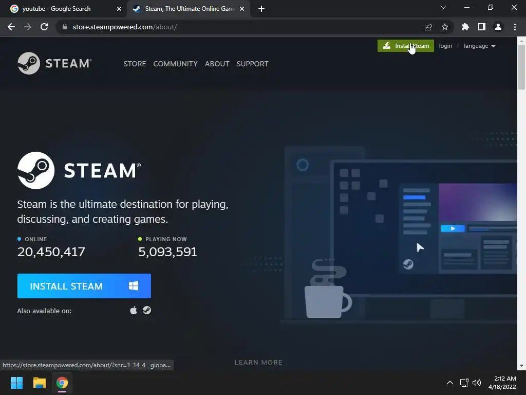Close the Steam tab

[x=242, y=9]
